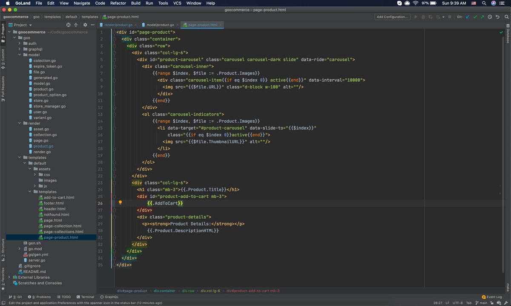Open the Favorites tool window on left edge

pos(3,279)
